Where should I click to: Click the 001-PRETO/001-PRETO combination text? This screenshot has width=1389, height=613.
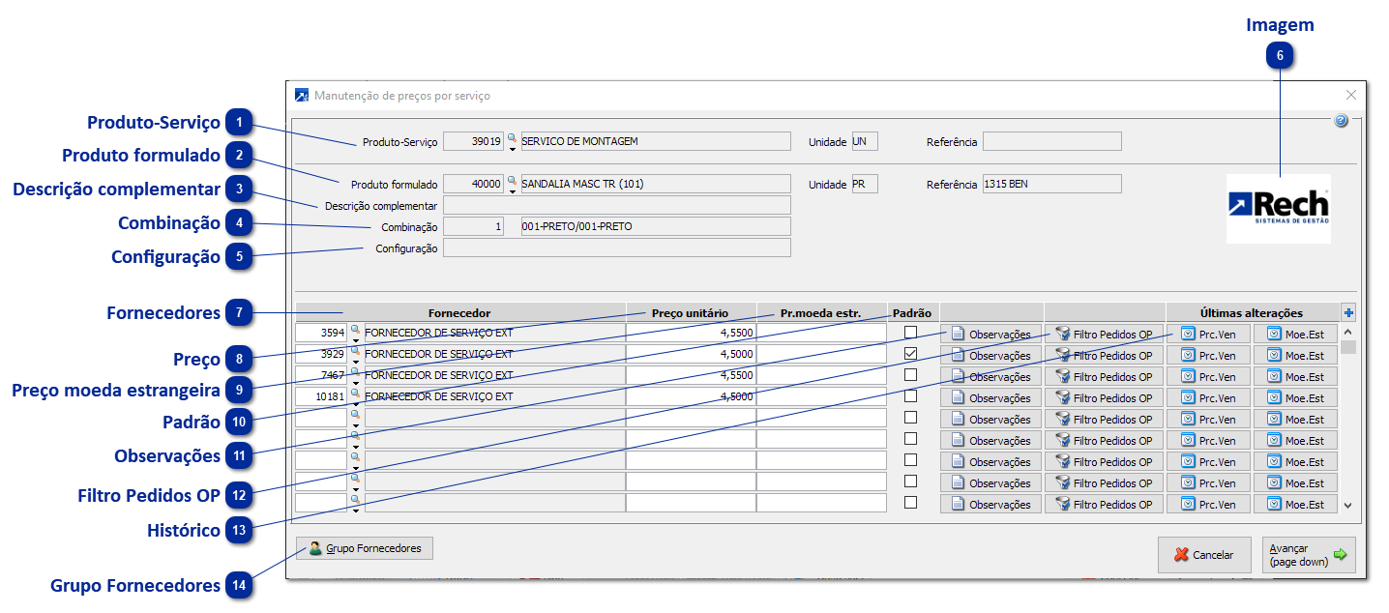click(x=655, y=226)
